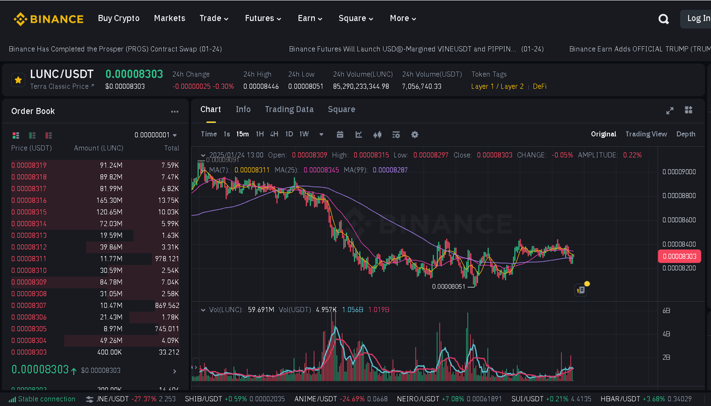Select the Time line interval

(209, 134)
